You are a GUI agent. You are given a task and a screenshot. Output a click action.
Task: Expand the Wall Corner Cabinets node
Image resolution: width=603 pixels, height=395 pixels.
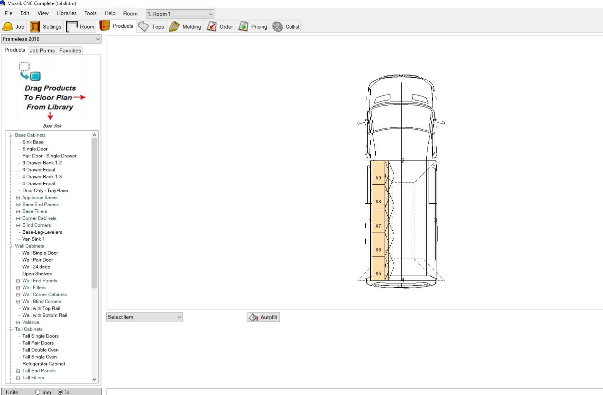[18, 295]
